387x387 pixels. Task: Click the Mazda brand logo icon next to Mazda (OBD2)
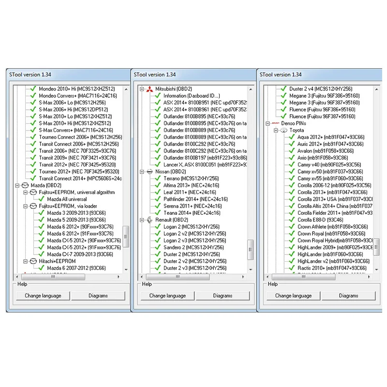click(25, 185)
